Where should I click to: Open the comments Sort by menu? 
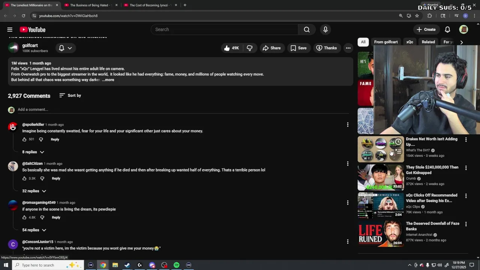click(x=70, y=96)
